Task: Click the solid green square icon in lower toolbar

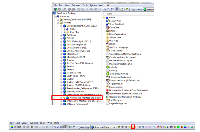Action: pos(178,127)
